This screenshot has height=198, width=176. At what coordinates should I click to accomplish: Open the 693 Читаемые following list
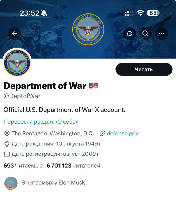coord(23,166)
